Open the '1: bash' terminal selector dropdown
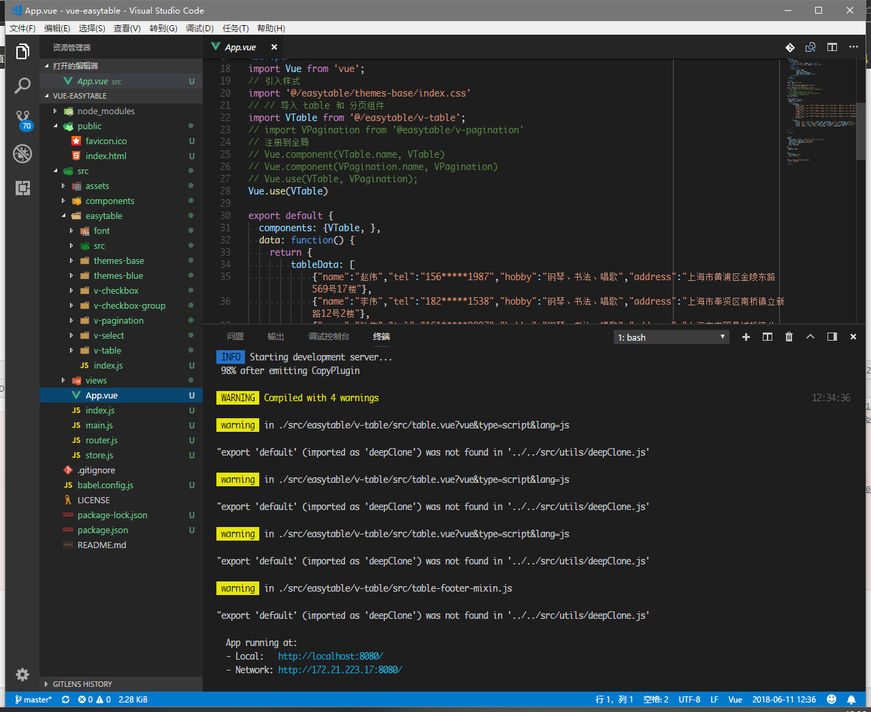The width and height of the screenshot is (871, 712). coord(671,337)
